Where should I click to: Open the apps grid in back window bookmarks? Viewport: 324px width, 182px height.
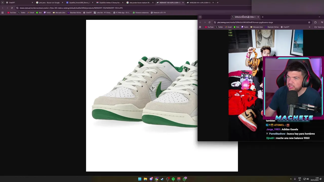[x=3, y=13]
